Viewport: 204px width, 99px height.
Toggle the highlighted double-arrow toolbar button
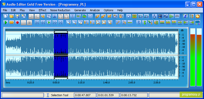coord(160,16)
